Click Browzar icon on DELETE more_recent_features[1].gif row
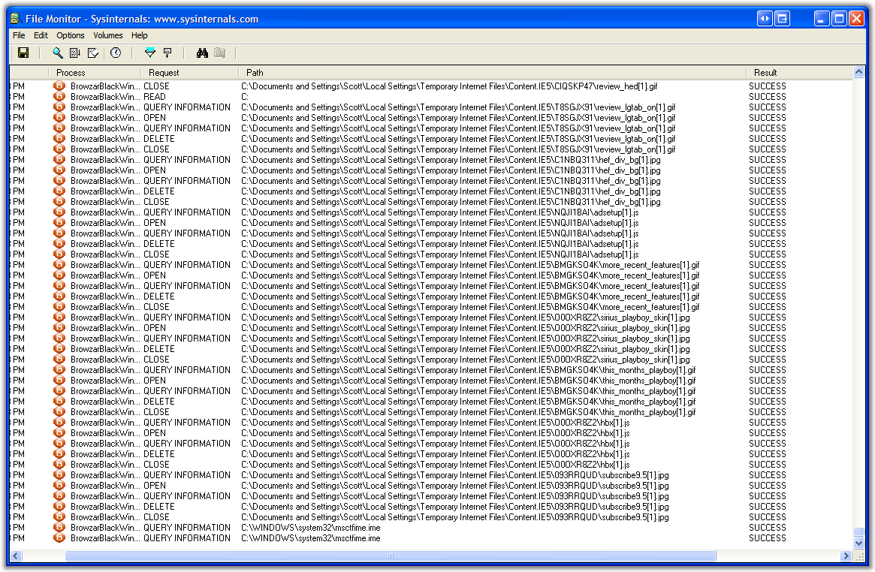The height and width of the screenshot is (572, 875). point(59,296)
